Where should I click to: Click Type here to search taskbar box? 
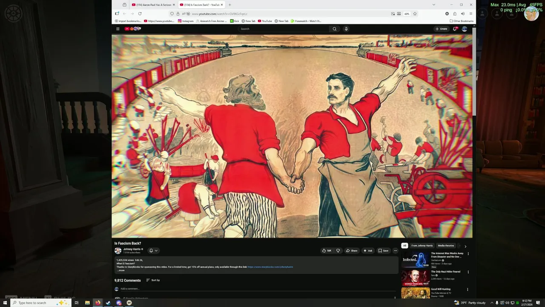click(x=40, y=303)
